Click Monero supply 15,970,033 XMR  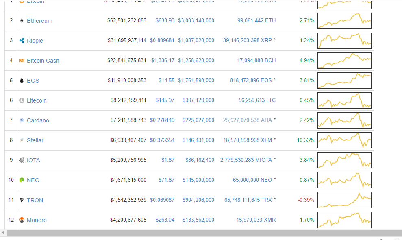pos(256,220)
